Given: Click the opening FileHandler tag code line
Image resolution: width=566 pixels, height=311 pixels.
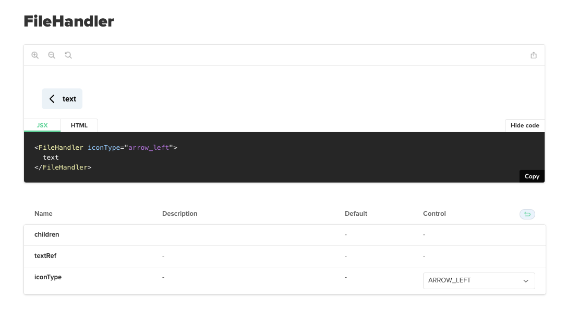Looking at the screenshot, I should [x=106, y=148].
